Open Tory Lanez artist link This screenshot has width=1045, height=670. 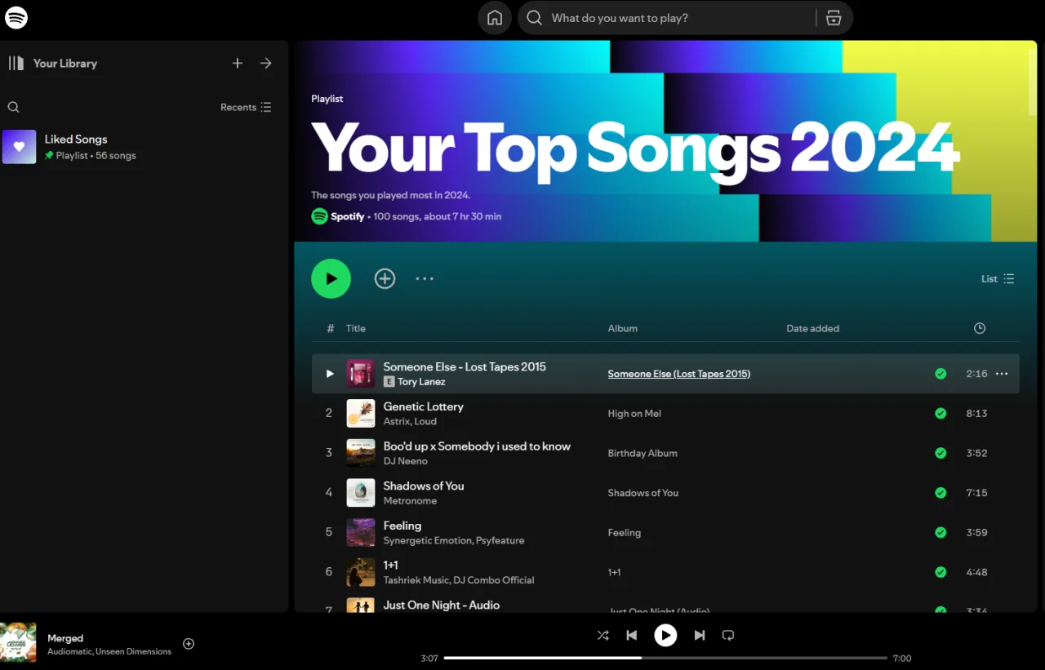pyautogui.click(x=421, y=381)
